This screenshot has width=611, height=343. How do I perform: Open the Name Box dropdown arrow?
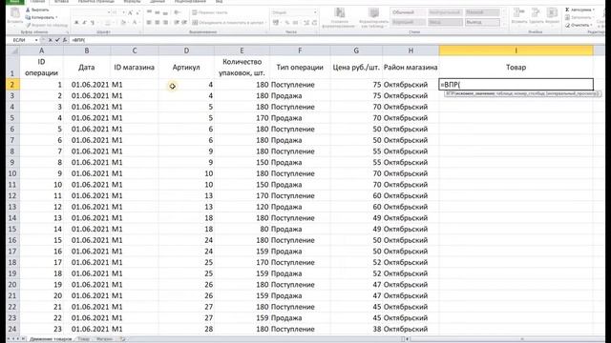click(x=36, y=40)
